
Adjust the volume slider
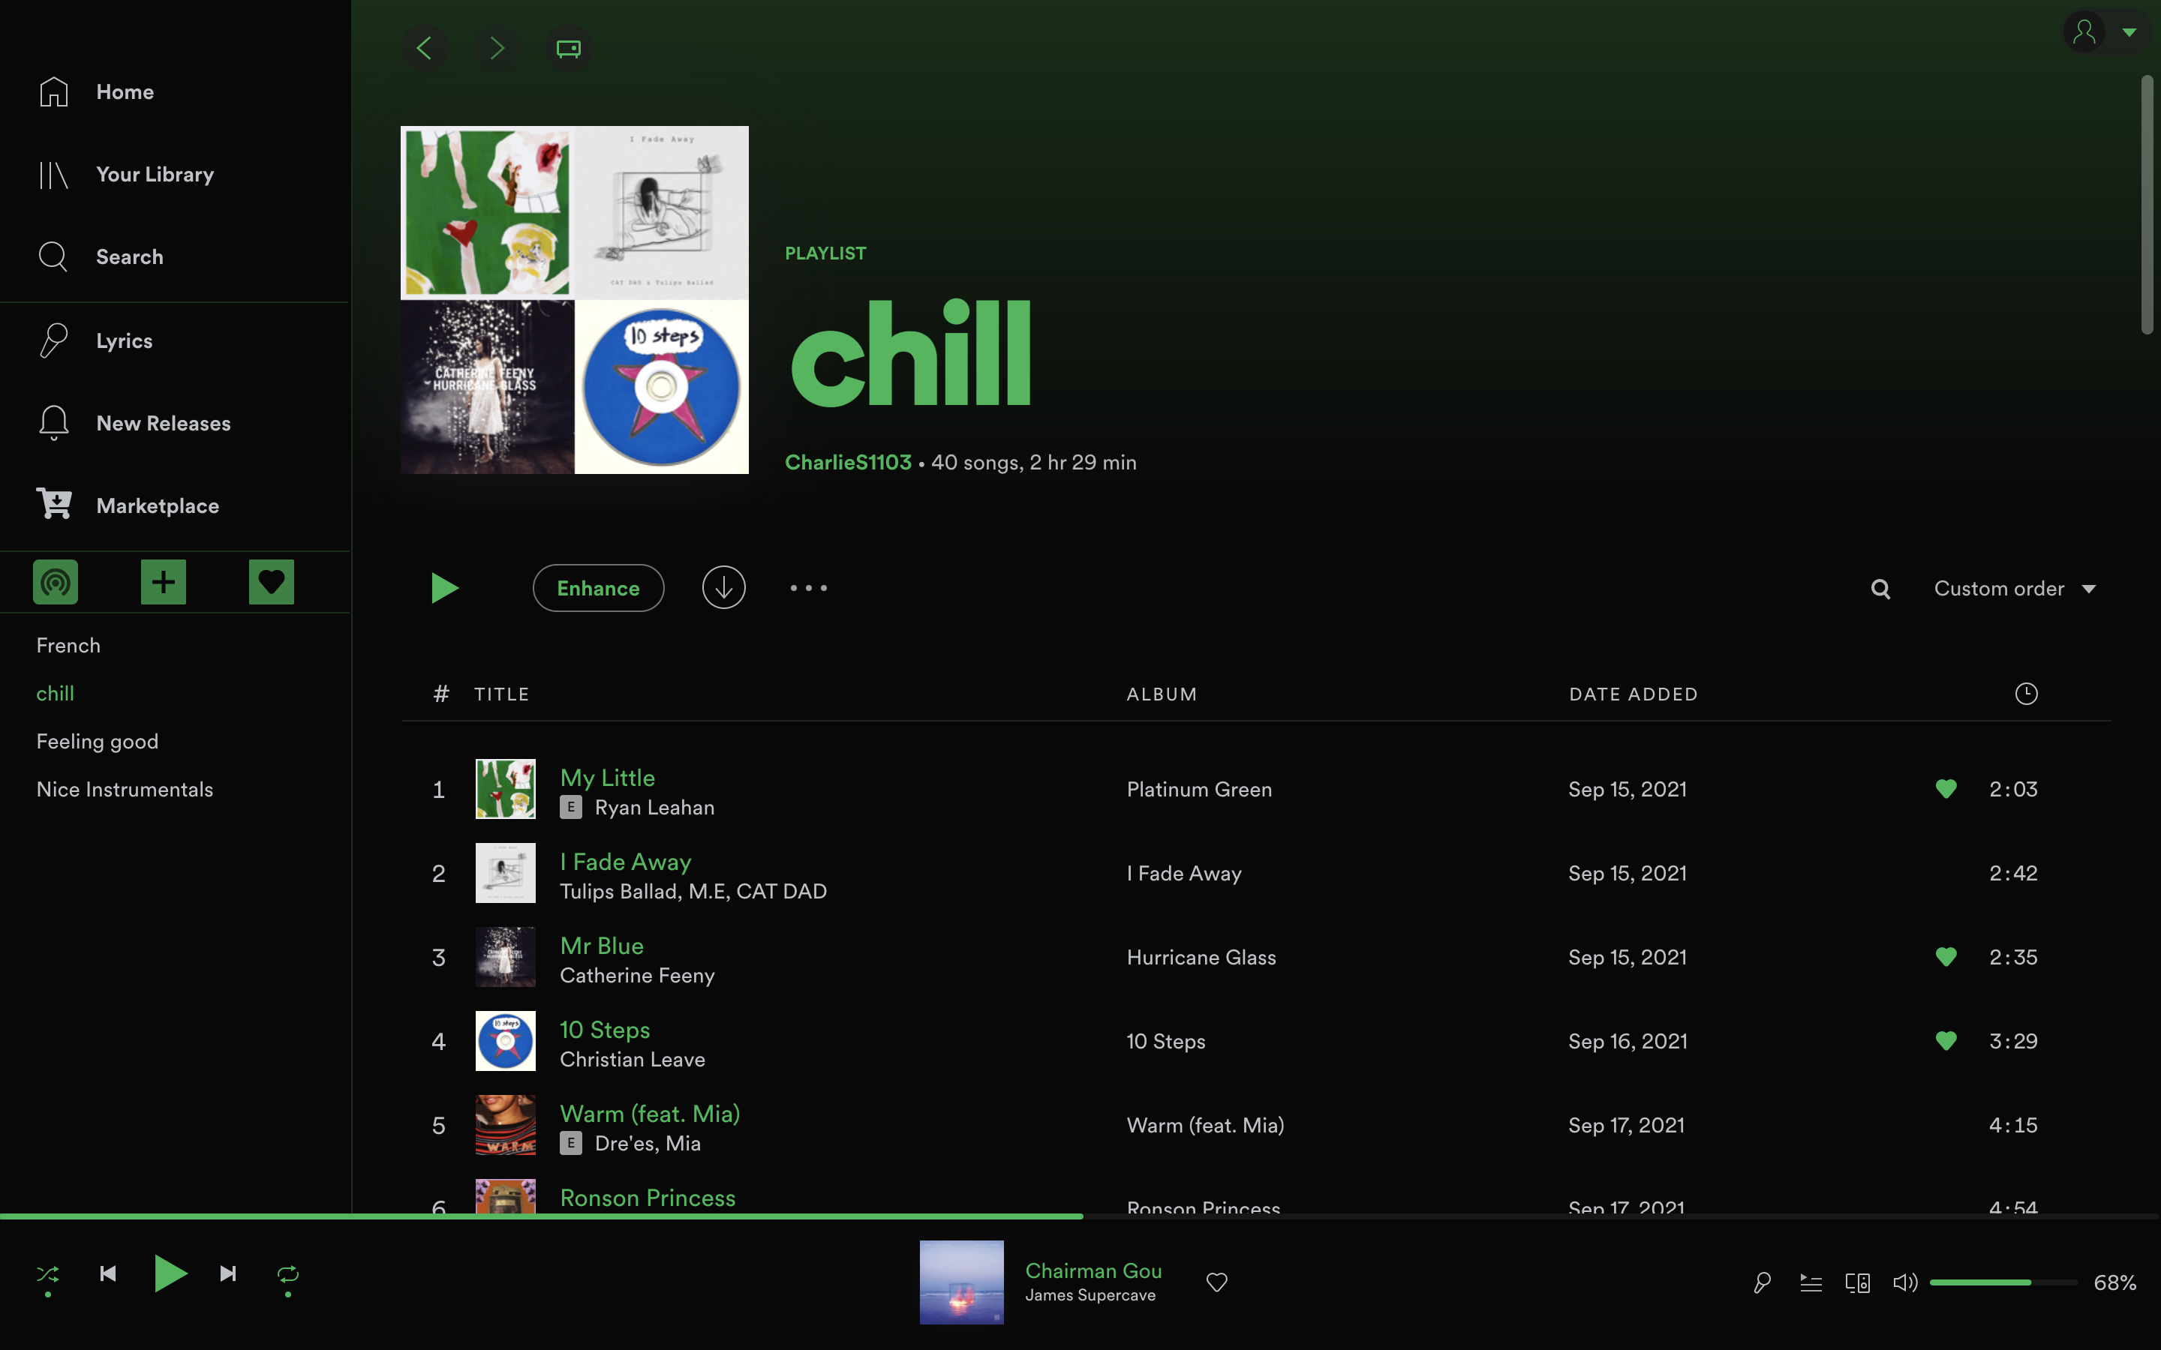2003,1282
